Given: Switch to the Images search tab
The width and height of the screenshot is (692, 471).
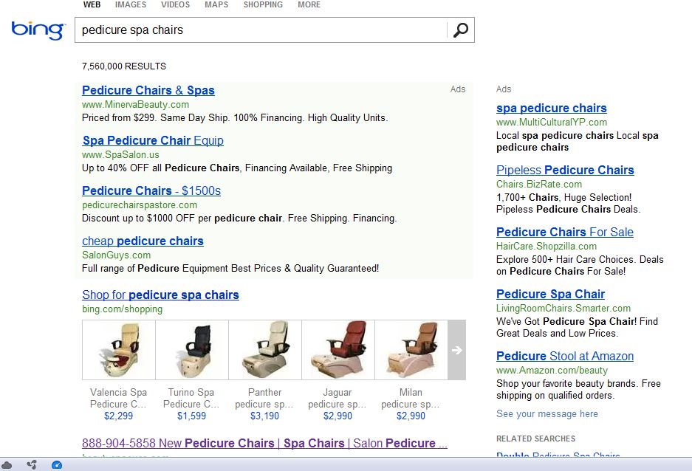Looking at the screenshot, I should [x=131, y=4].
